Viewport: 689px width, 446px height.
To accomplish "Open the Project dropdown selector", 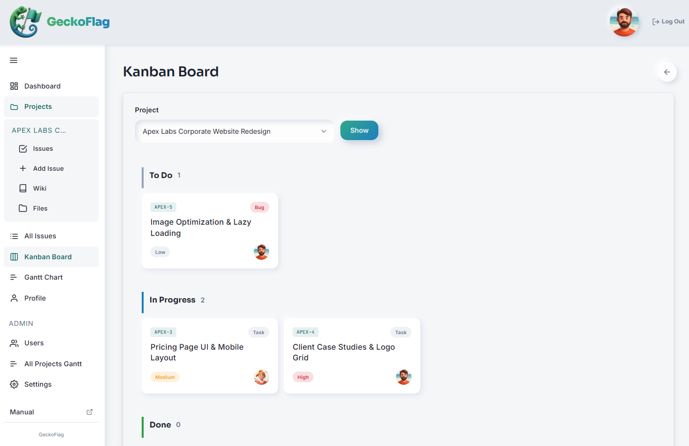I will (x=234, y=131).
